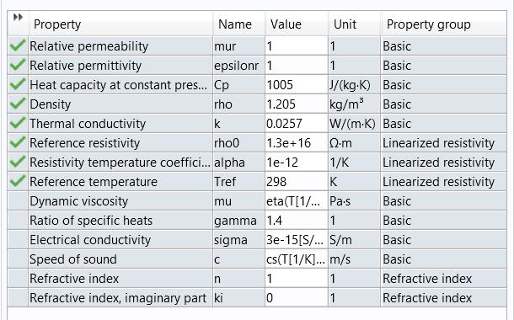
Task: Click the checkmark for Heat capacity row
Action: tap(18, 84)
